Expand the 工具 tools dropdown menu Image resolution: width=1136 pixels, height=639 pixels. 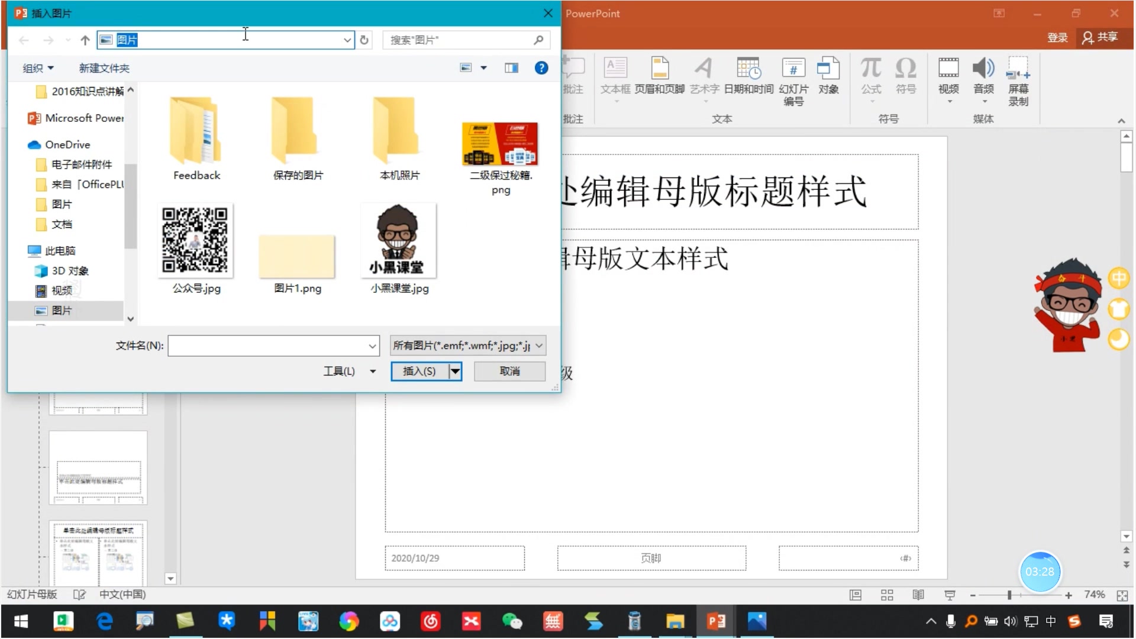point(372,370)
